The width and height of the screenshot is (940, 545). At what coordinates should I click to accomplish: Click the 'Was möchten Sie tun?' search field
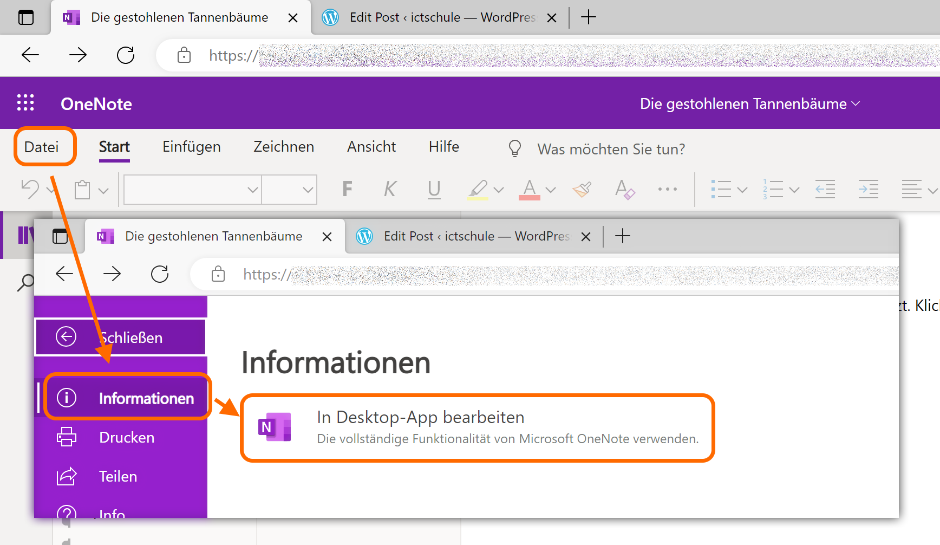611,149
